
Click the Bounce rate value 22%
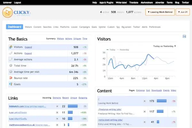[x=76, y=78]
